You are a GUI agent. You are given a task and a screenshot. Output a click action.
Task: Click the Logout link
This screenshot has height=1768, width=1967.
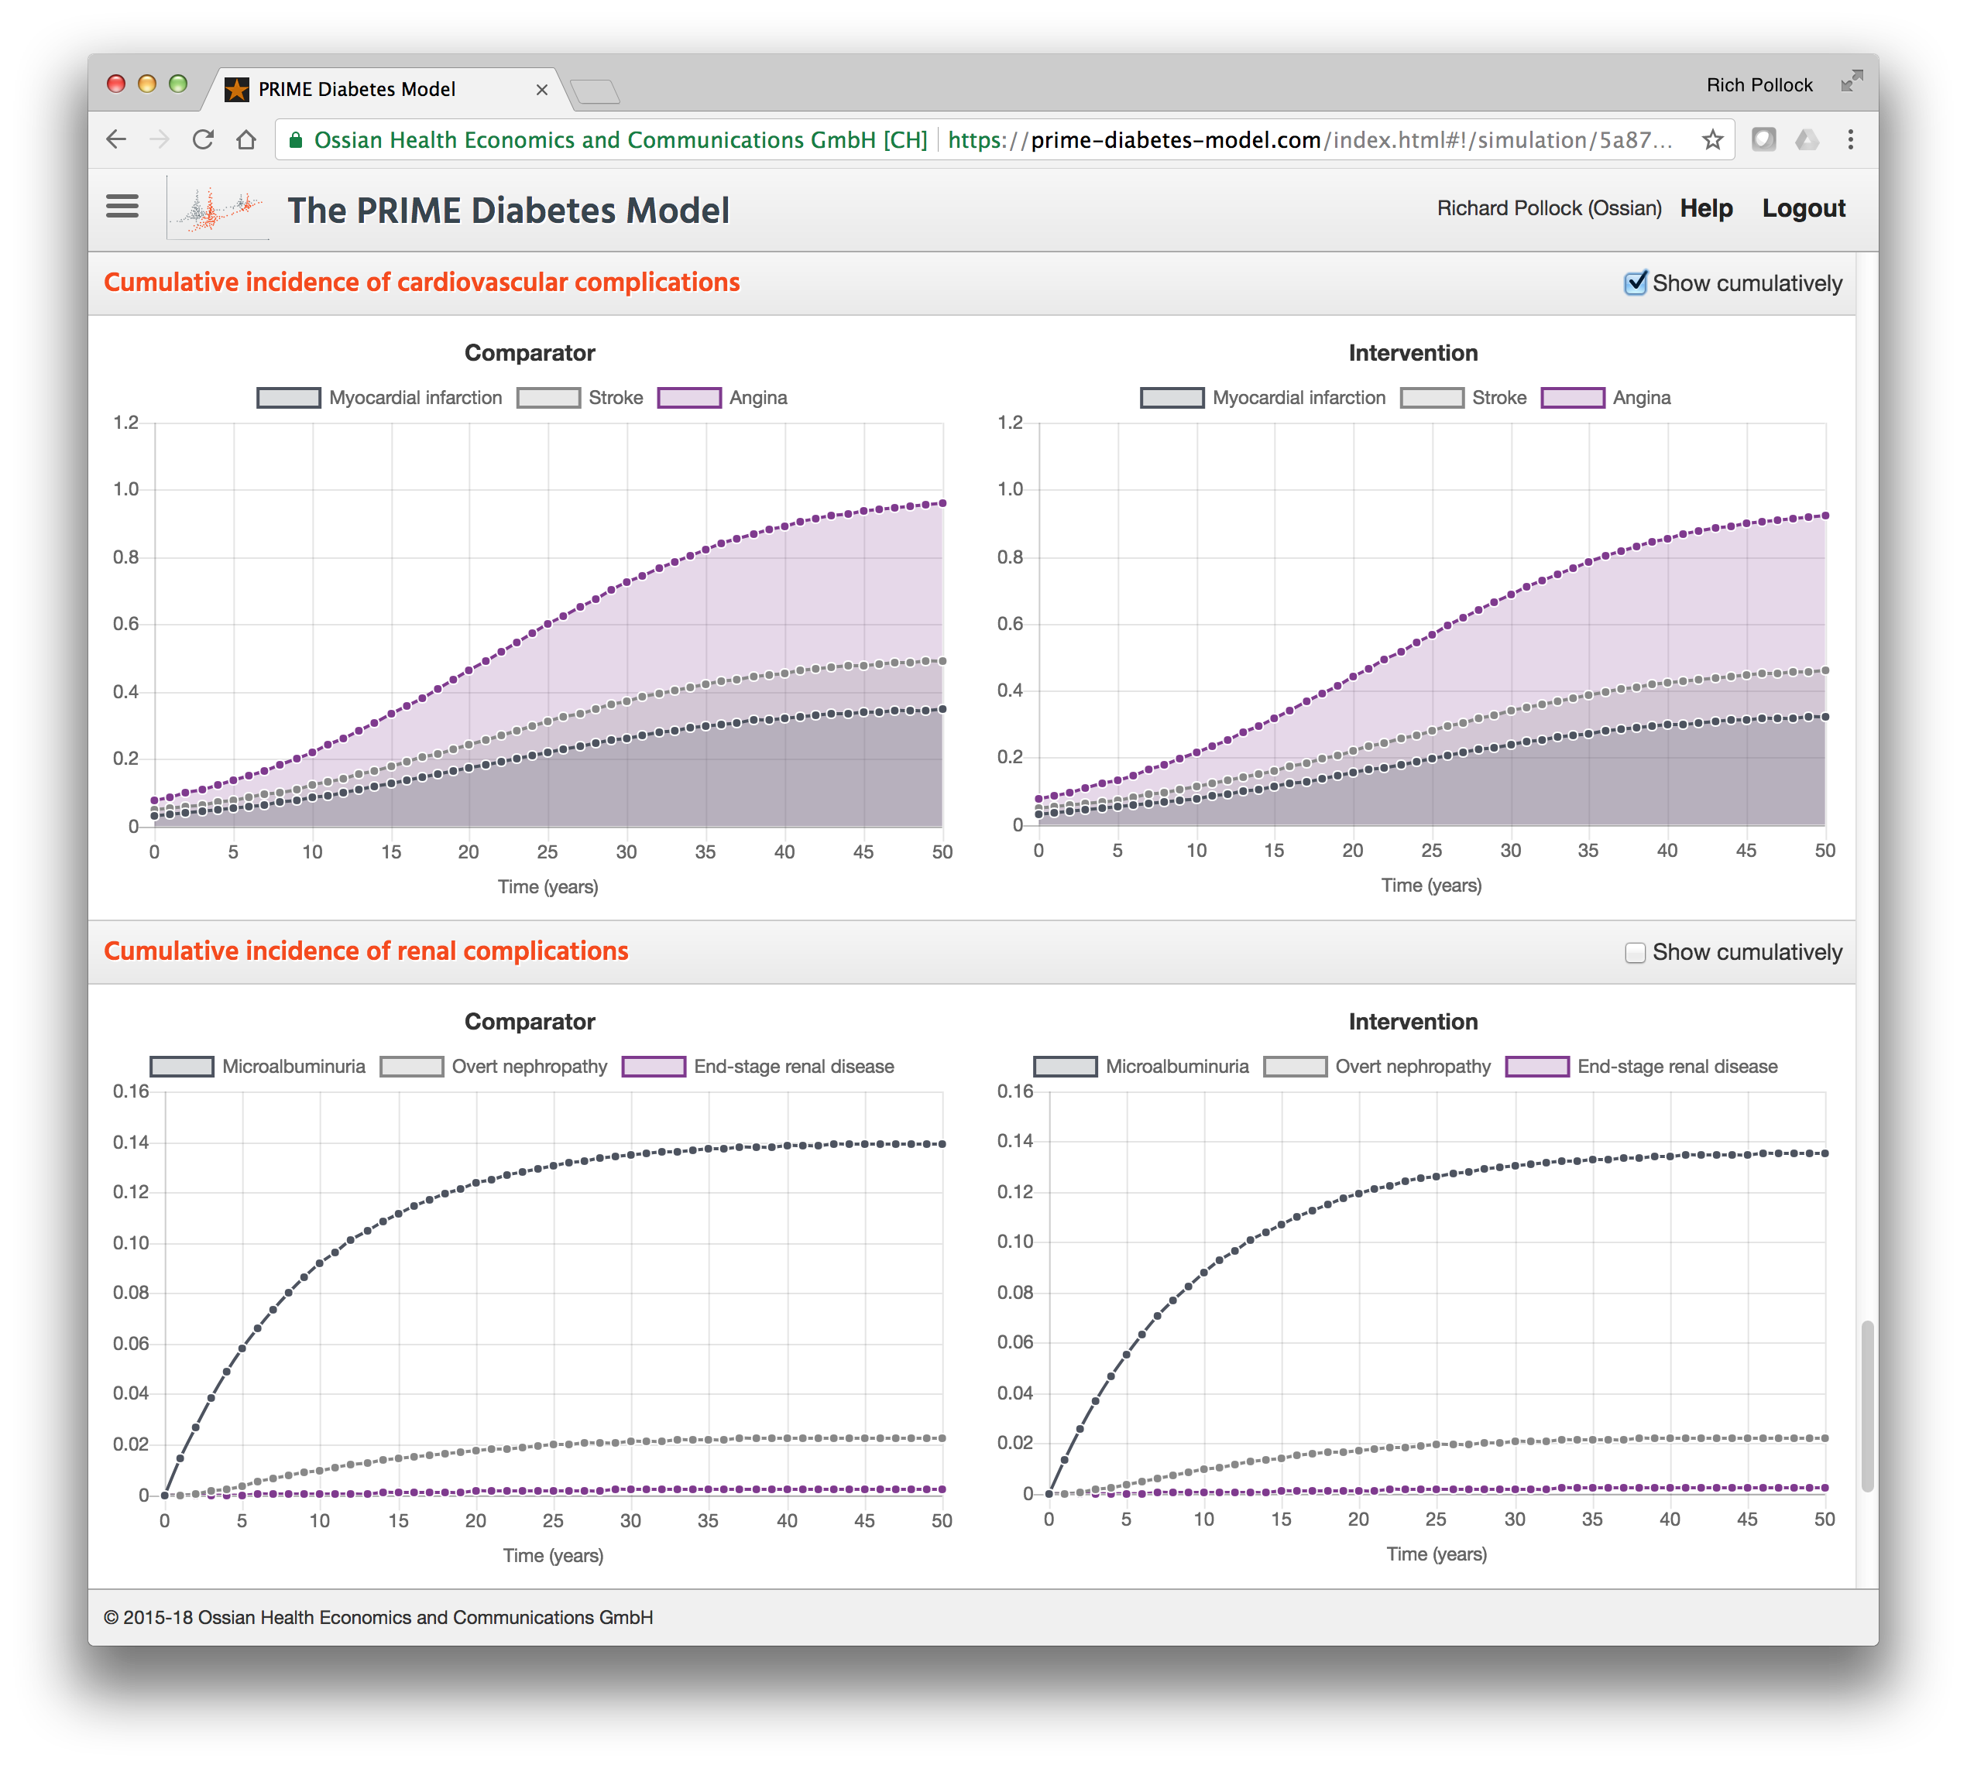[x=1803, y=209]
